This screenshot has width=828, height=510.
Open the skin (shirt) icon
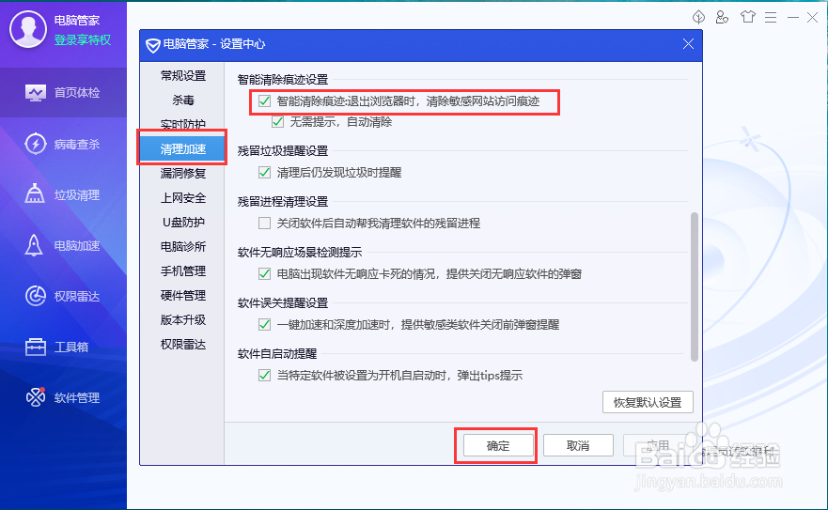[x=748, y=17]
